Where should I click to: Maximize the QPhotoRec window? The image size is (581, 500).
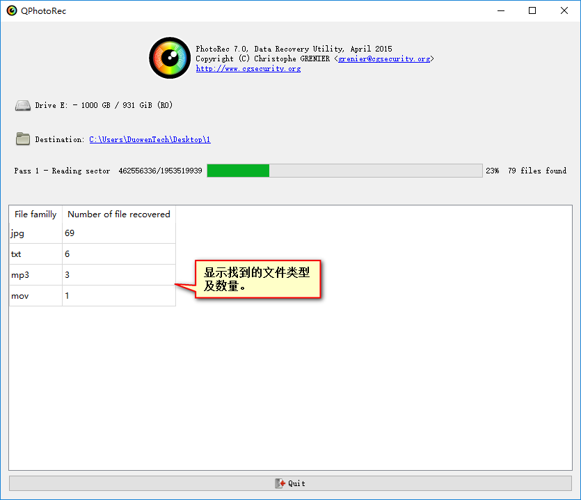(x=532, y=10)
